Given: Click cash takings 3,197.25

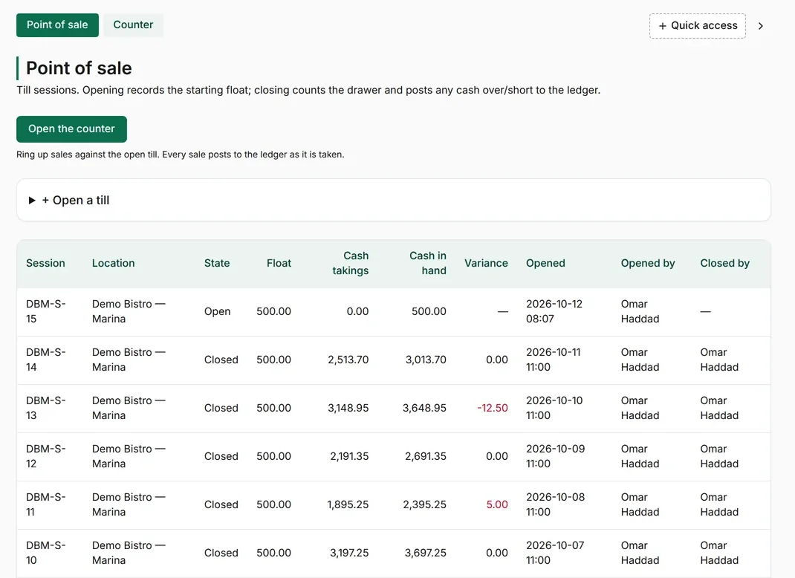Looking at the screenshot, I should click(x=349, y=553).
